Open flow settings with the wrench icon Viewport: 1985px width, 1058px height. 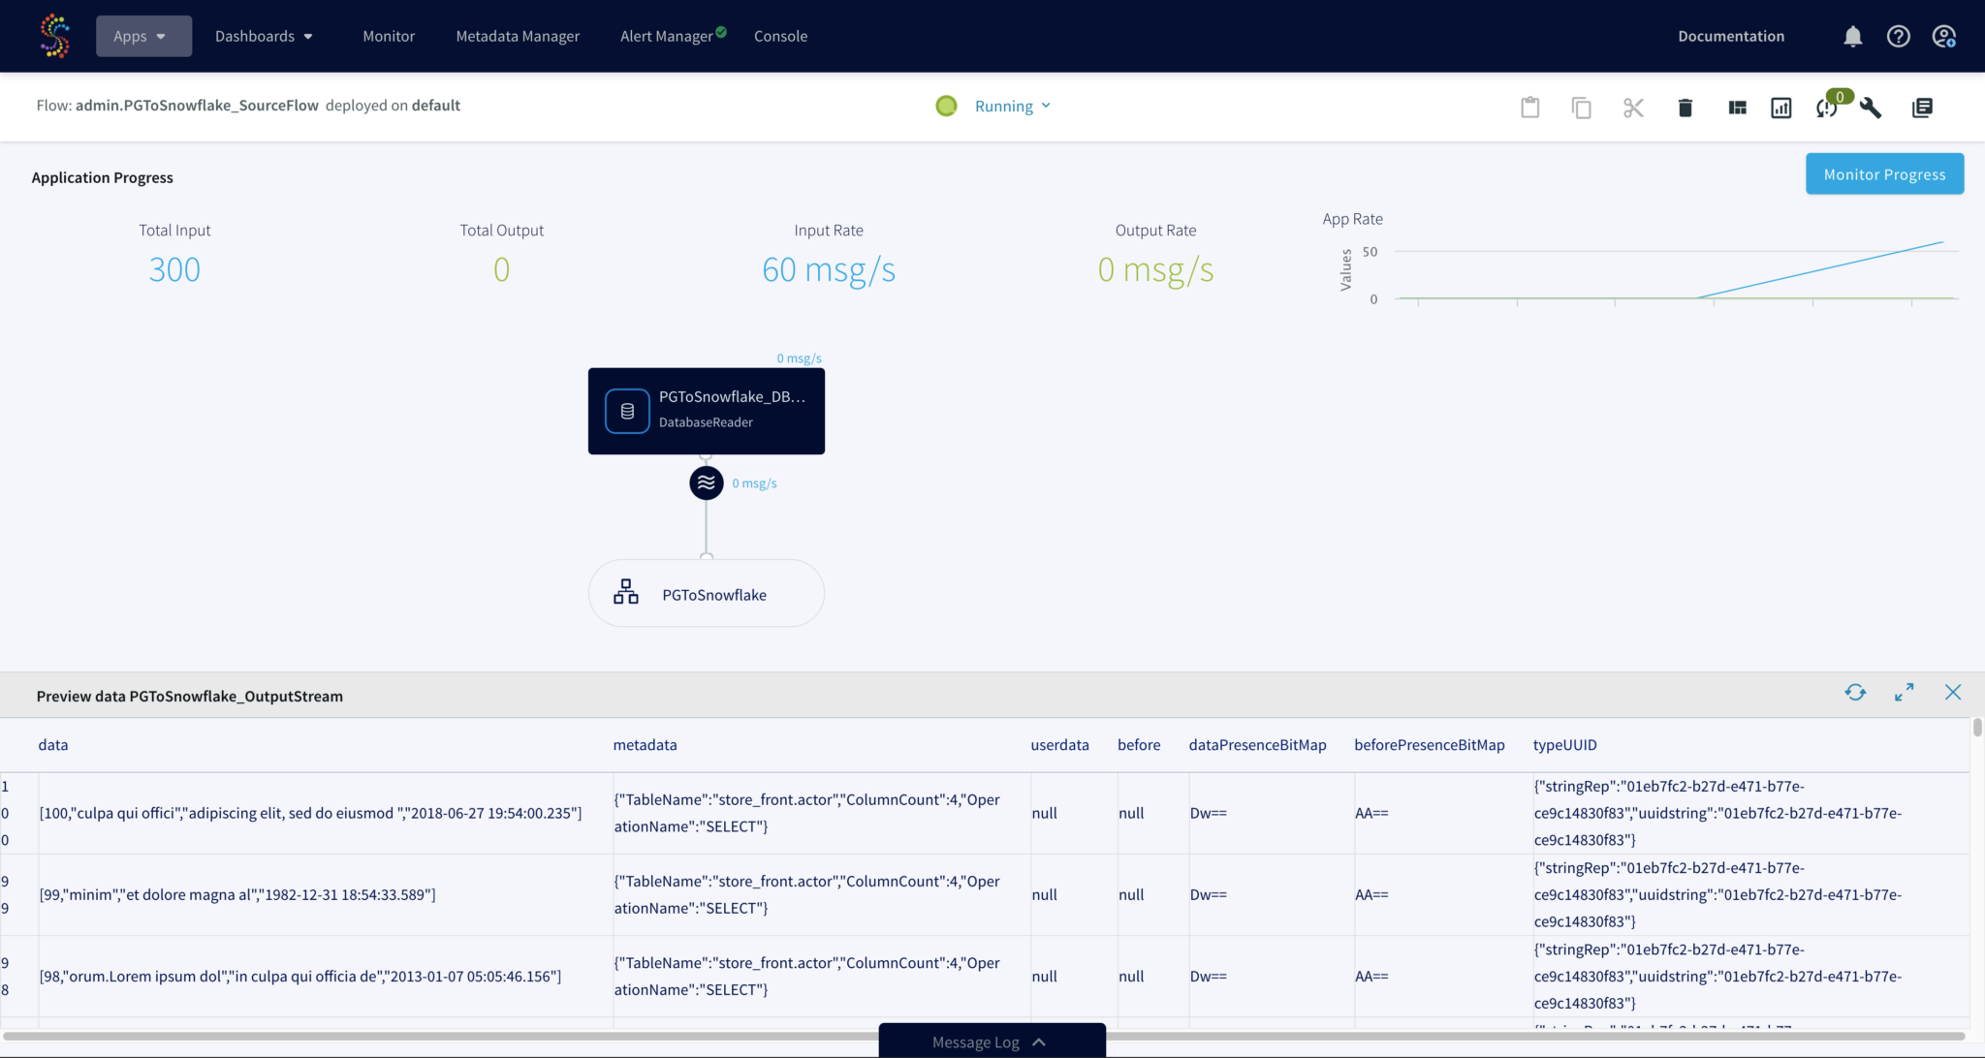point(1871,108)
